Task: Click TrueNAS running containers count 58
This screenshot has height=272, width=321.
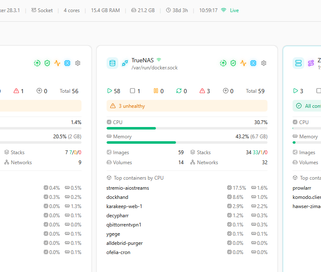Action: [x=114, y=91]
